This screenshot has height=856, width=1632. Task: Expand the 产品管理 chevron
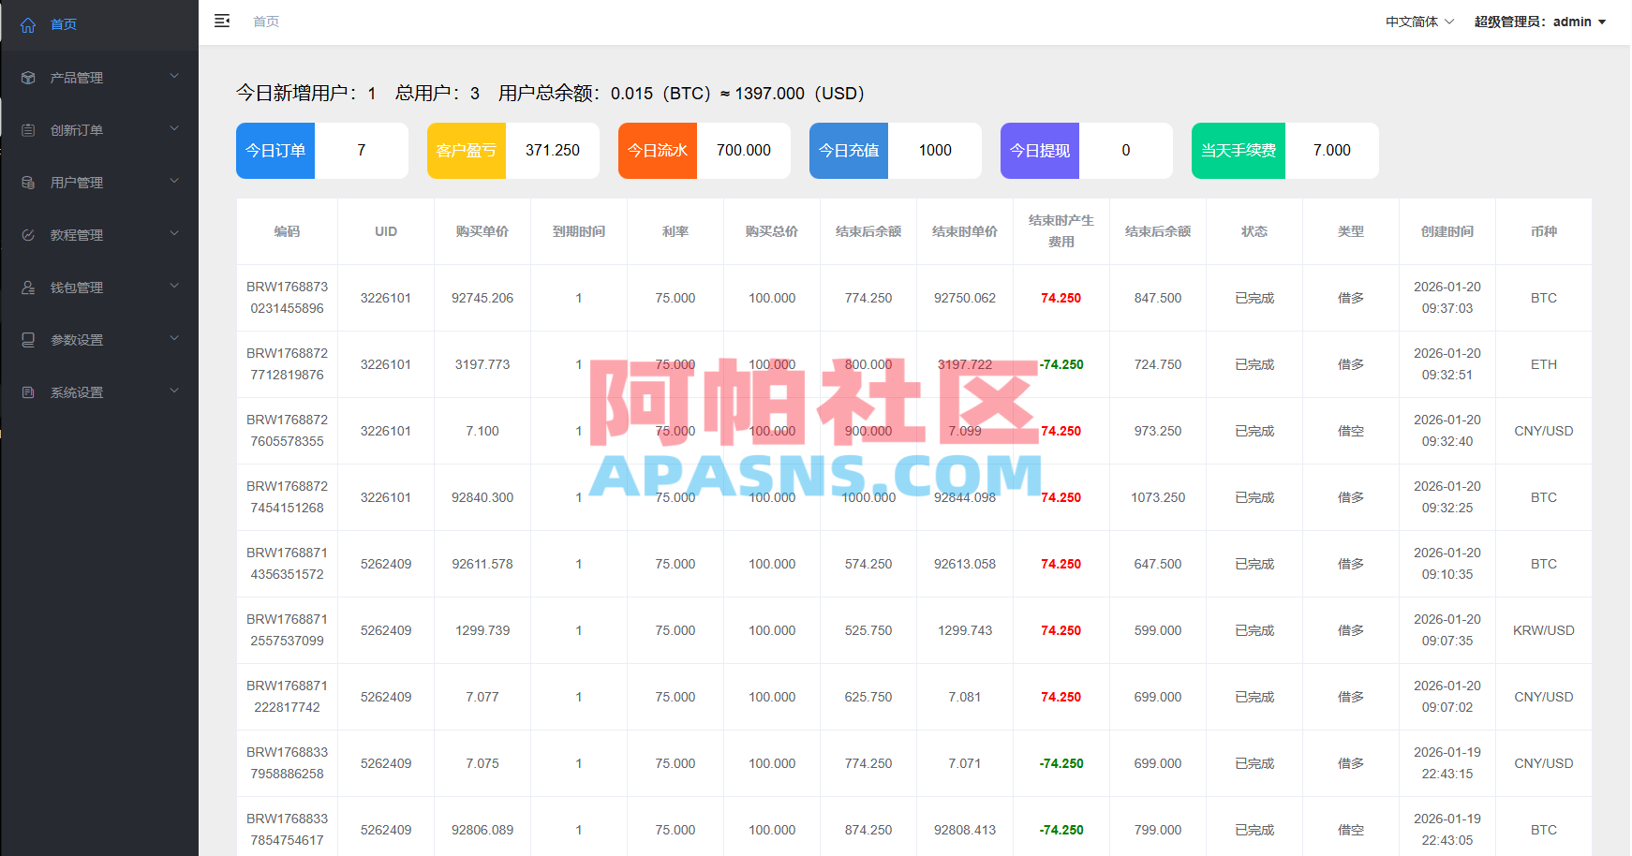coord(174,76)
